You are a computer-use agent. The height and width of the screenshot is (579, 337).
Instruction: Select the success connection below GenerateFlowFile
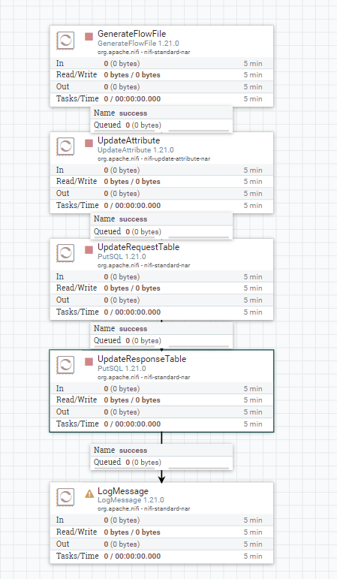click(x=161, y=119)
